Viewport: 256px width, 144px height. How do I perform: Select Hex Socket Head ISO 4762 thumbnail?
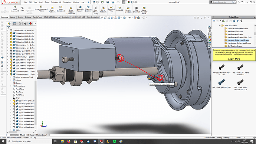point(221,82)
